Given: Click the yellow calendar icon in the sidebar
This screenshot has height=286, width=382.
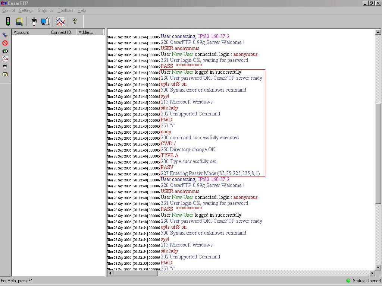Looking at the screenshot, I should click(5, 74).
